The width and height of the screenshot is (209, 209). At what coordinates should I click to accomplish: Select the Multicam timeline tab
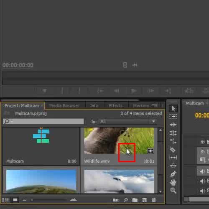195,103
